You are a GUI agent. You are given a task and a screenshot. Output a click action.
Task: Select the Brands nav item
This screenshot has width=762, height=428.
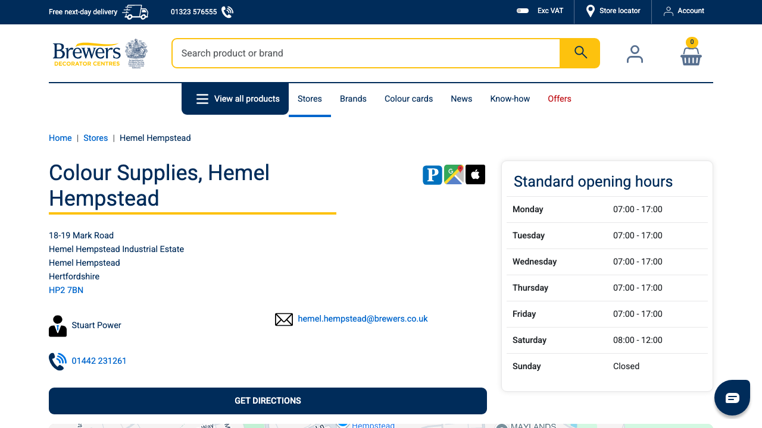coord(353,99)
